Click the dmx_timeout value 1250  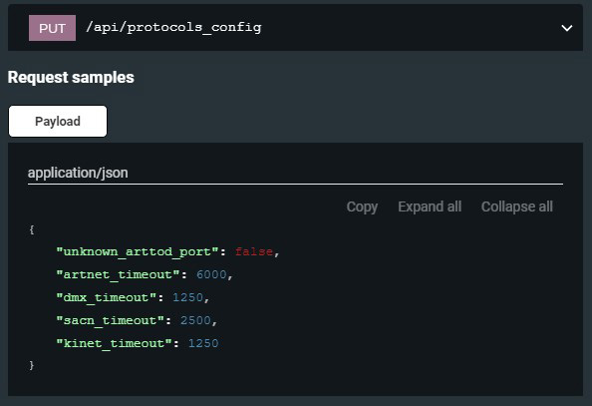point(188,298)
